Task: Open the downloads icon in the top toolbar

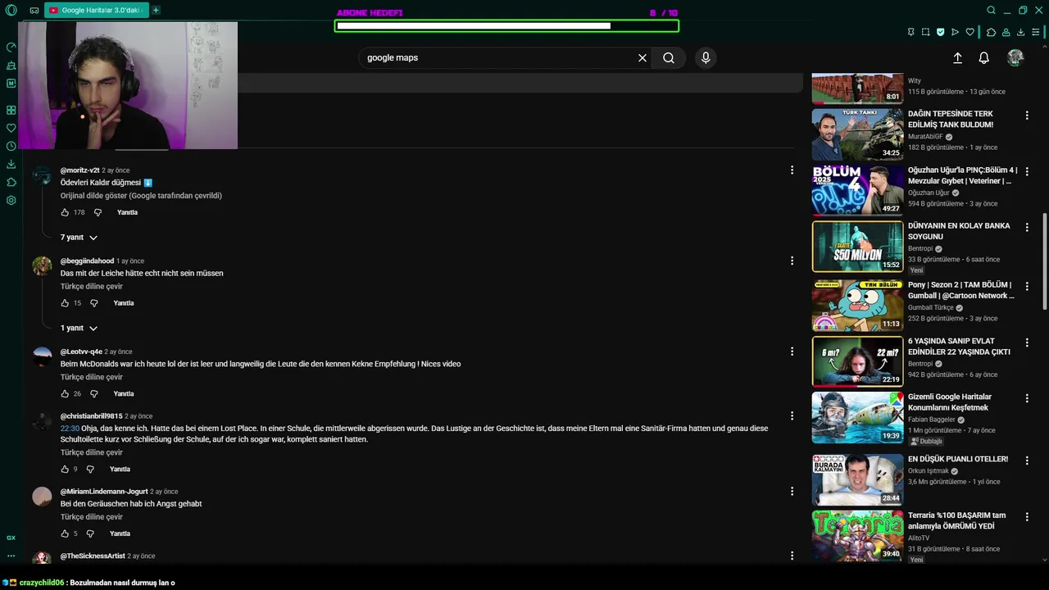Action: (x=1021, y=32)
